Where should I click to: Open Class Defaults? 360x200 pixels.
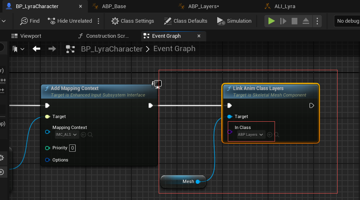coord(185,21)
